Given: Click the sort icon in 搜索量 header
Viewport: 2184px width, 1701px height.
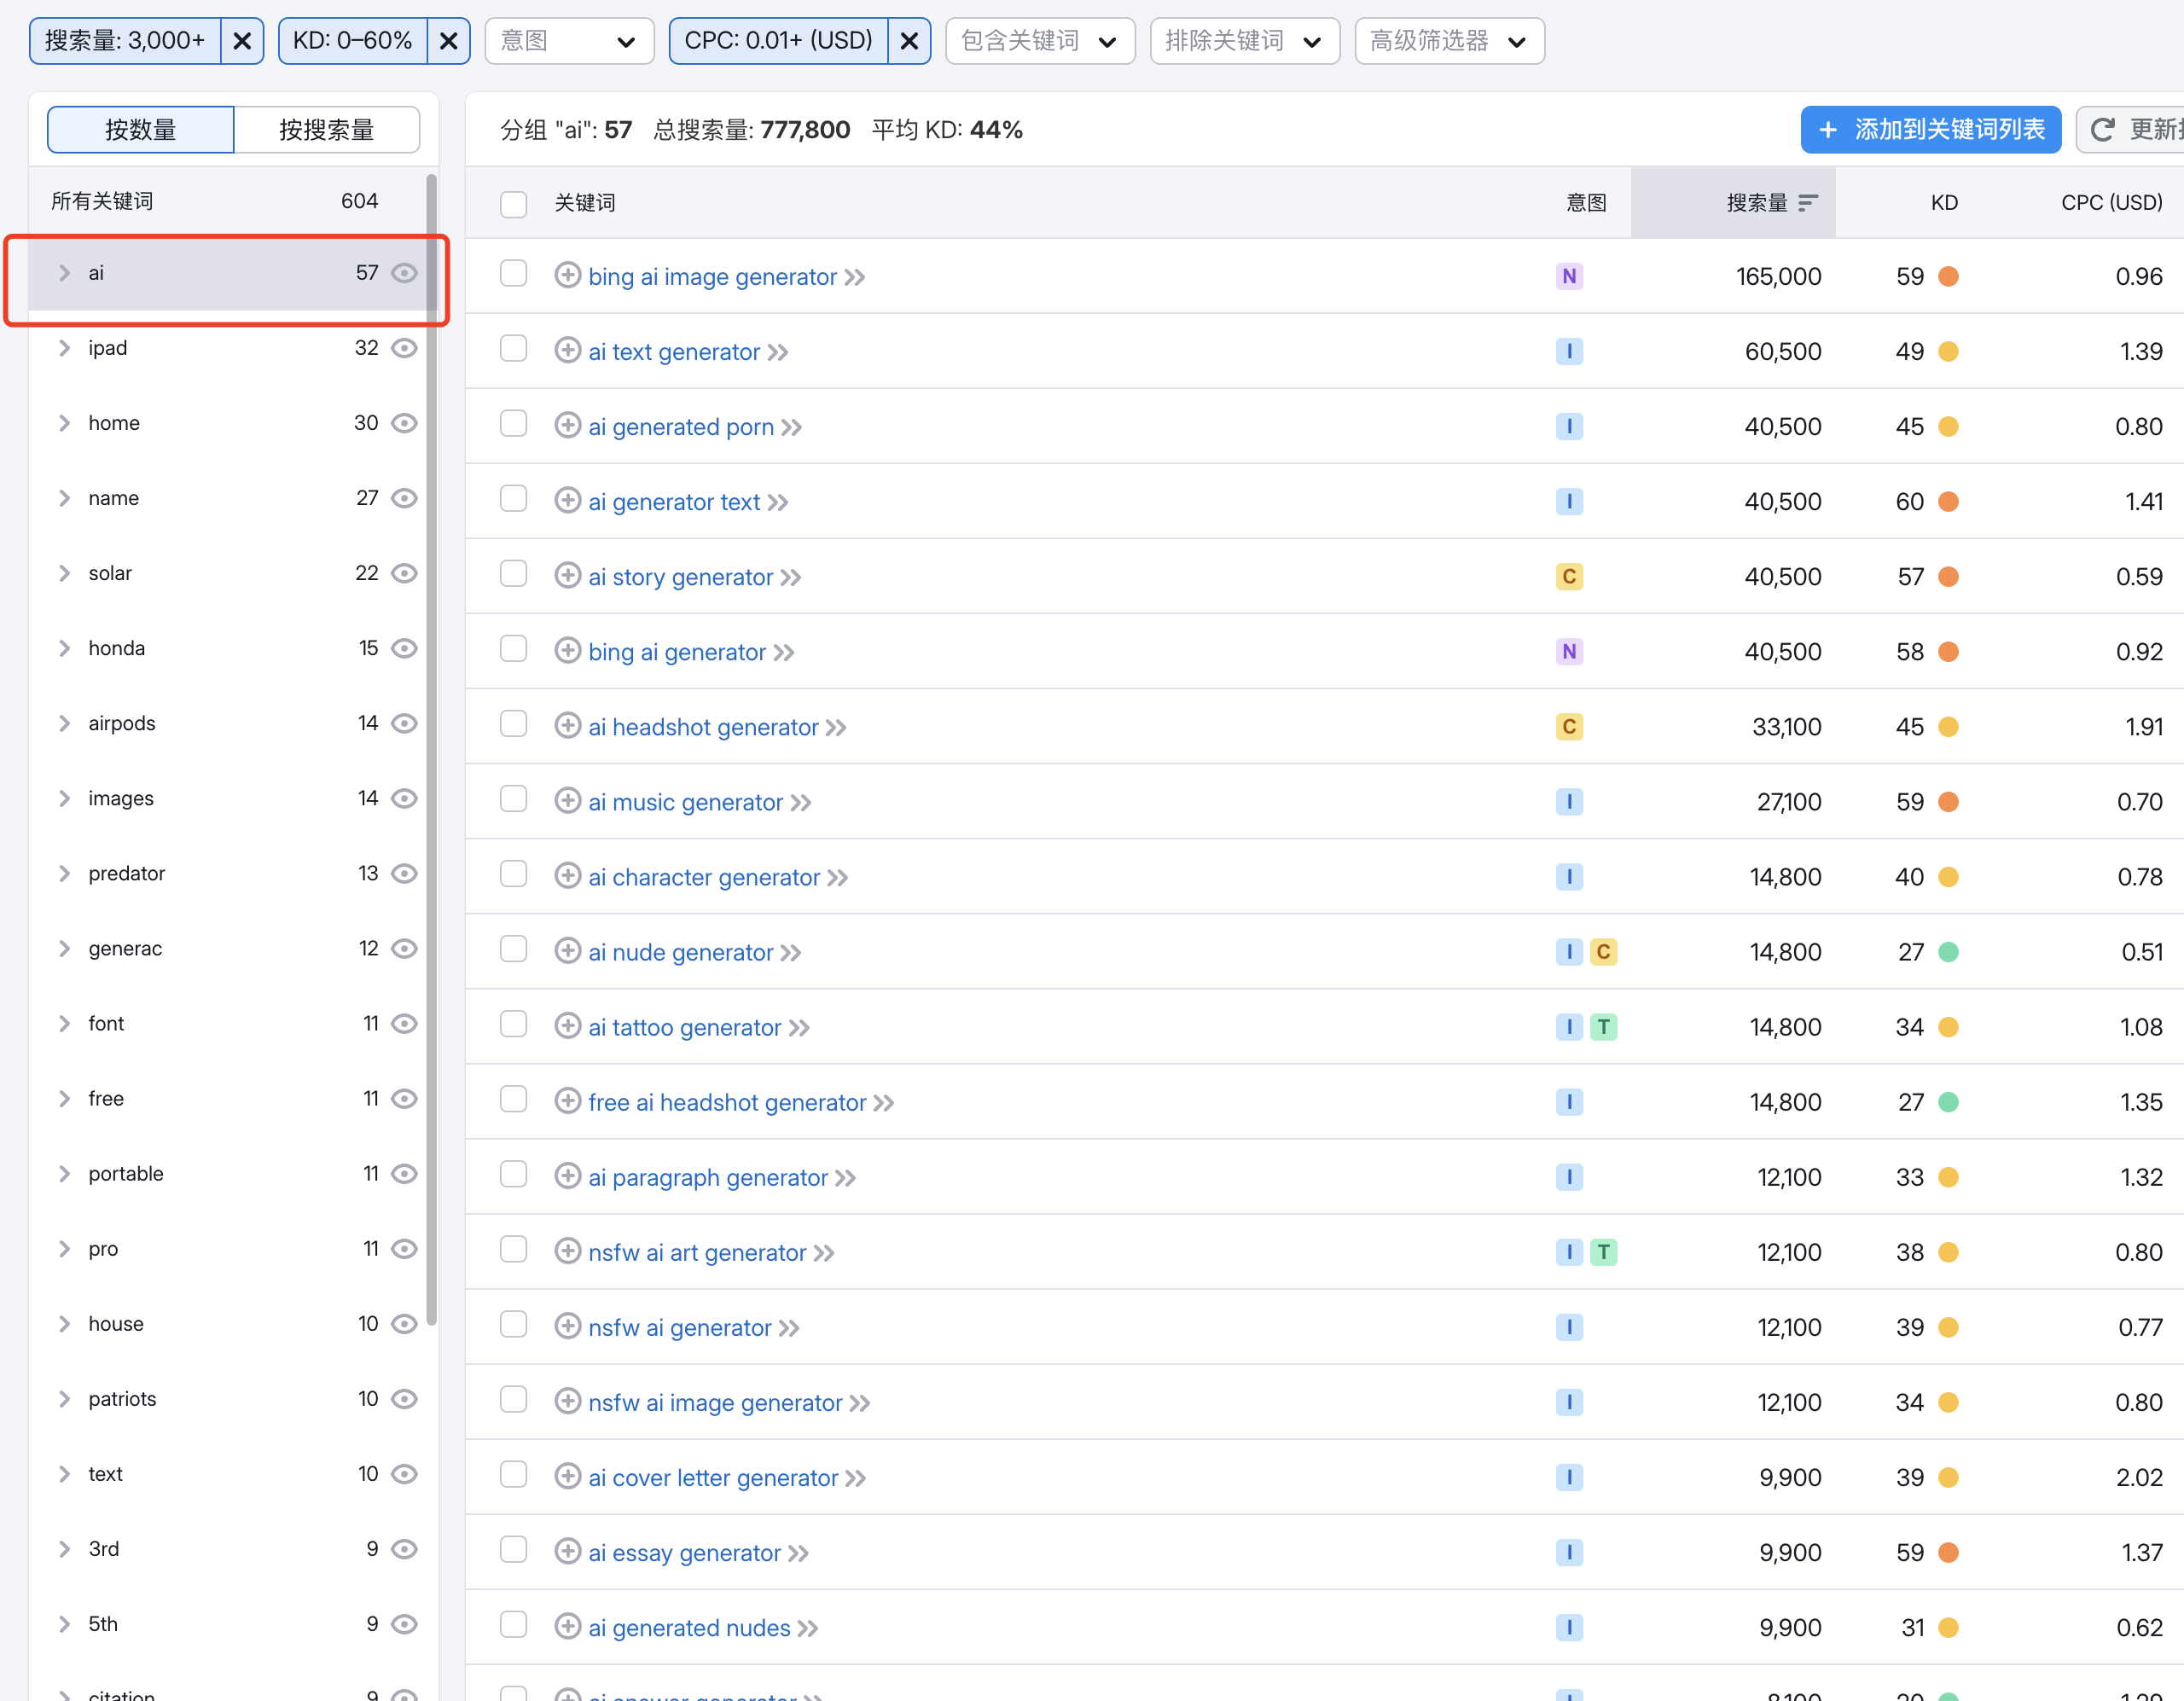Looking at the screenshot, I should coord(1807,203).
